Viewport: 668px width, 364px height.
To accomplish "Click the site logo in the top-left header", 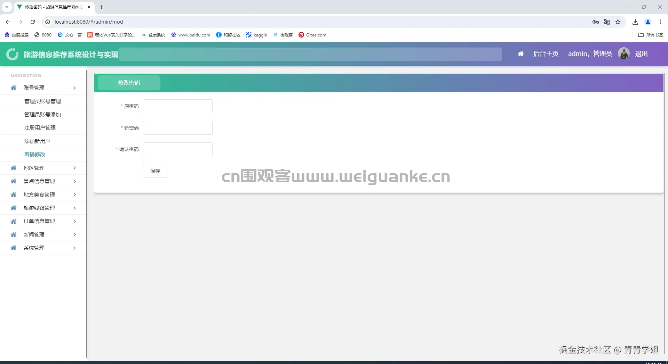I will tap(12, 54).
